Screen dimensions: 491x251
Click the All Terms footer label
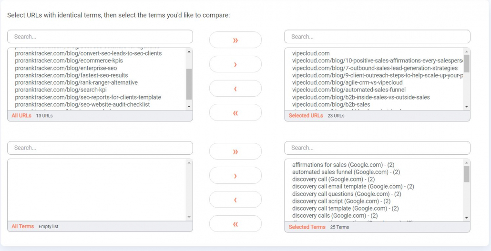pyautogui.click(x=23, y=226)
